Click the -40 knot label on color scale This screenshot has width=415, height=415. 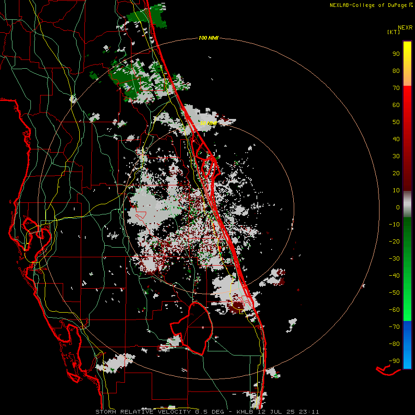[394, 276]
